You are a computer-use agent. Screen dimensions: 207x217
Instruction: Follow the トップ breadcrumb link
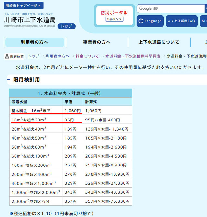tap(34, 56)
